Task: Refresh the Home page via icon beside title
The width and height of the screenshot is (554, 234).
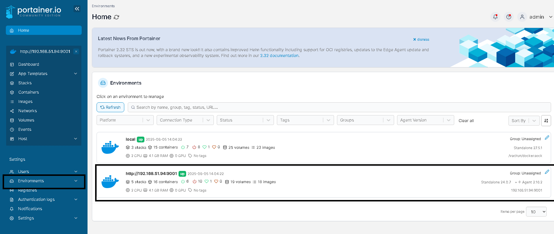Action: [x=116, y=17]
